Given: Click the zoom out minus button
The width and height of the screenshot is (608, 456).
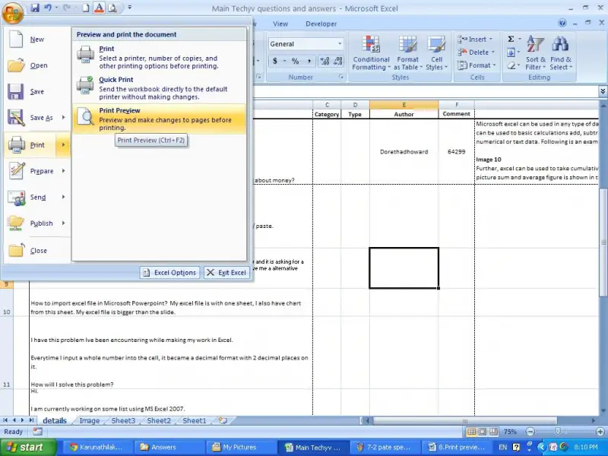Looking at the screenshot, I should pos(530,432).
